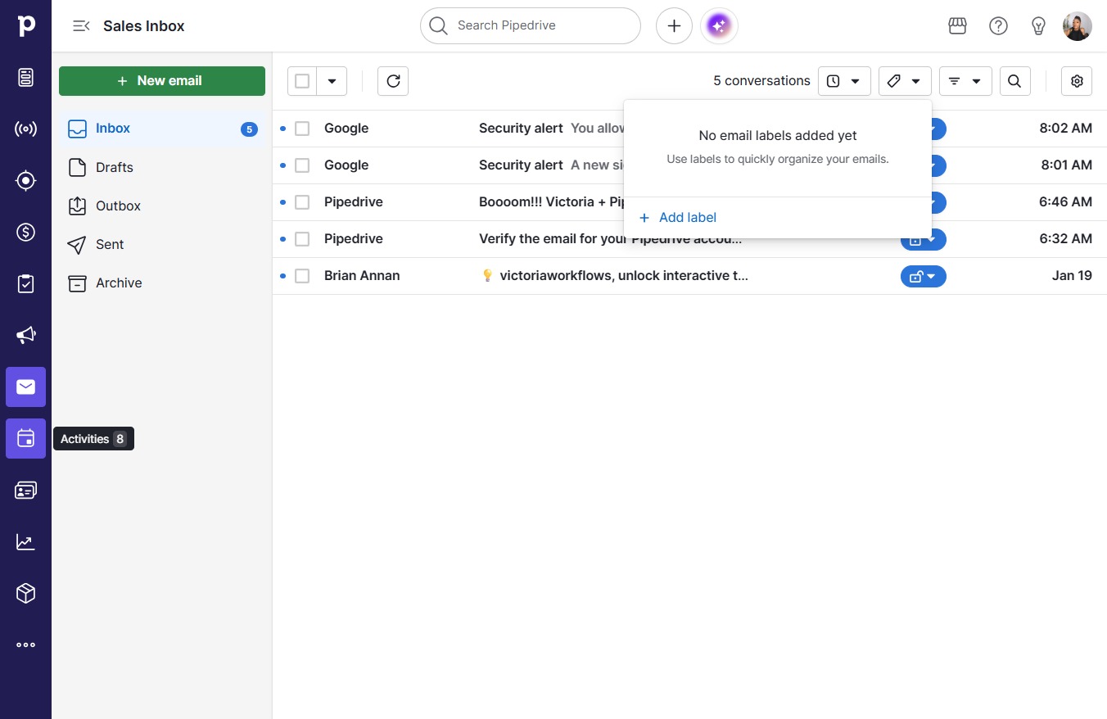1107x719 pixels.
Task: Open the clock time filter dropdown
Action: coord(844,81)
